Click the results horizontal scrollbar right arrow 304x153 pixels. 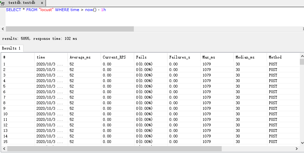(x=297, y=149)
